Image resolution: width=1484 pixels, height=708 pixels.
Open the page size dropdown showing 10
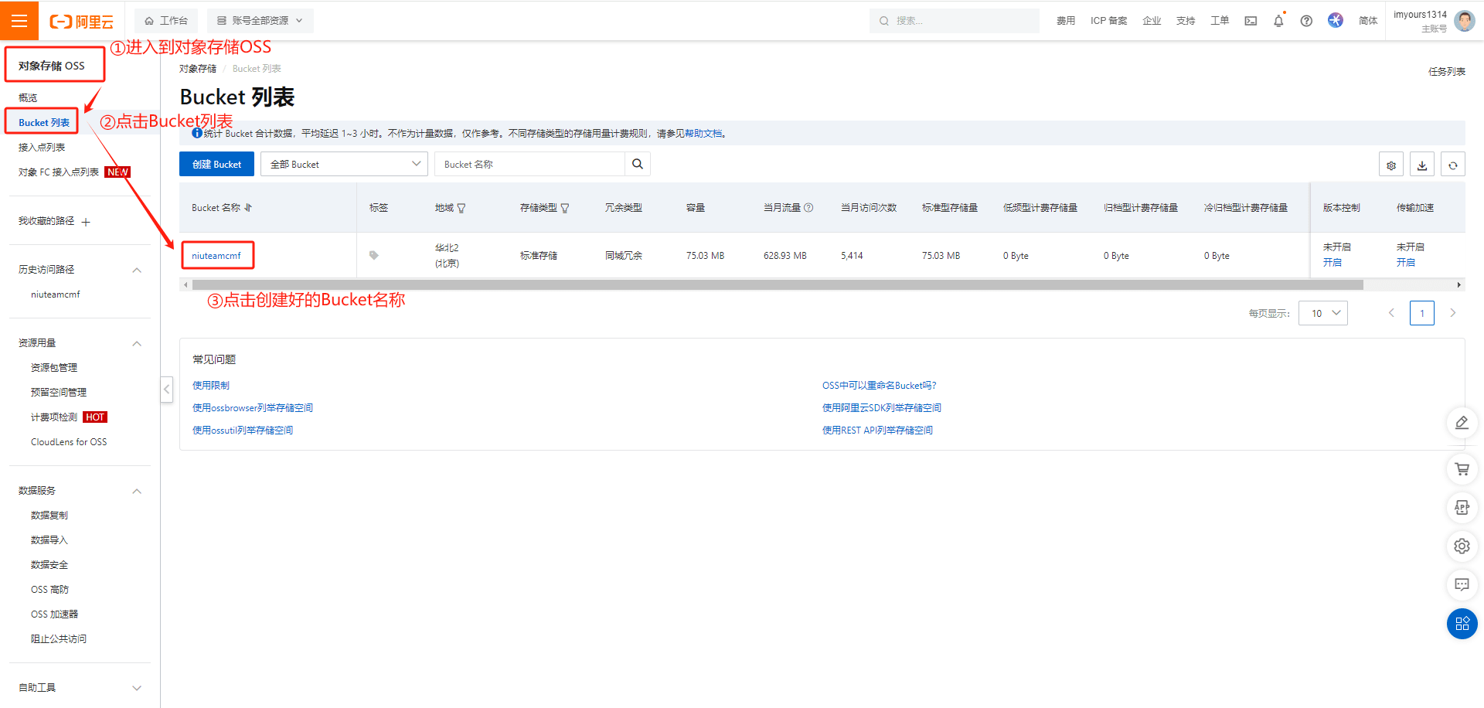(1323, 313)
